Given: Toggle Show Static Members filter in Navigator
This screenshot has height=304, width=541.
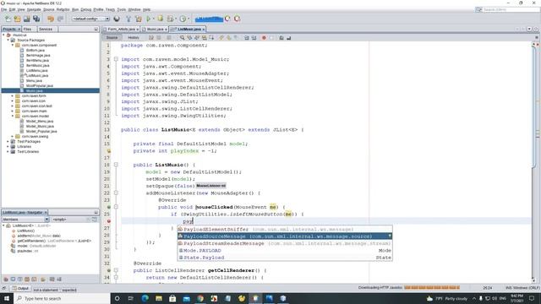Looking at the screenshot, I should click(x=19, y=280).
